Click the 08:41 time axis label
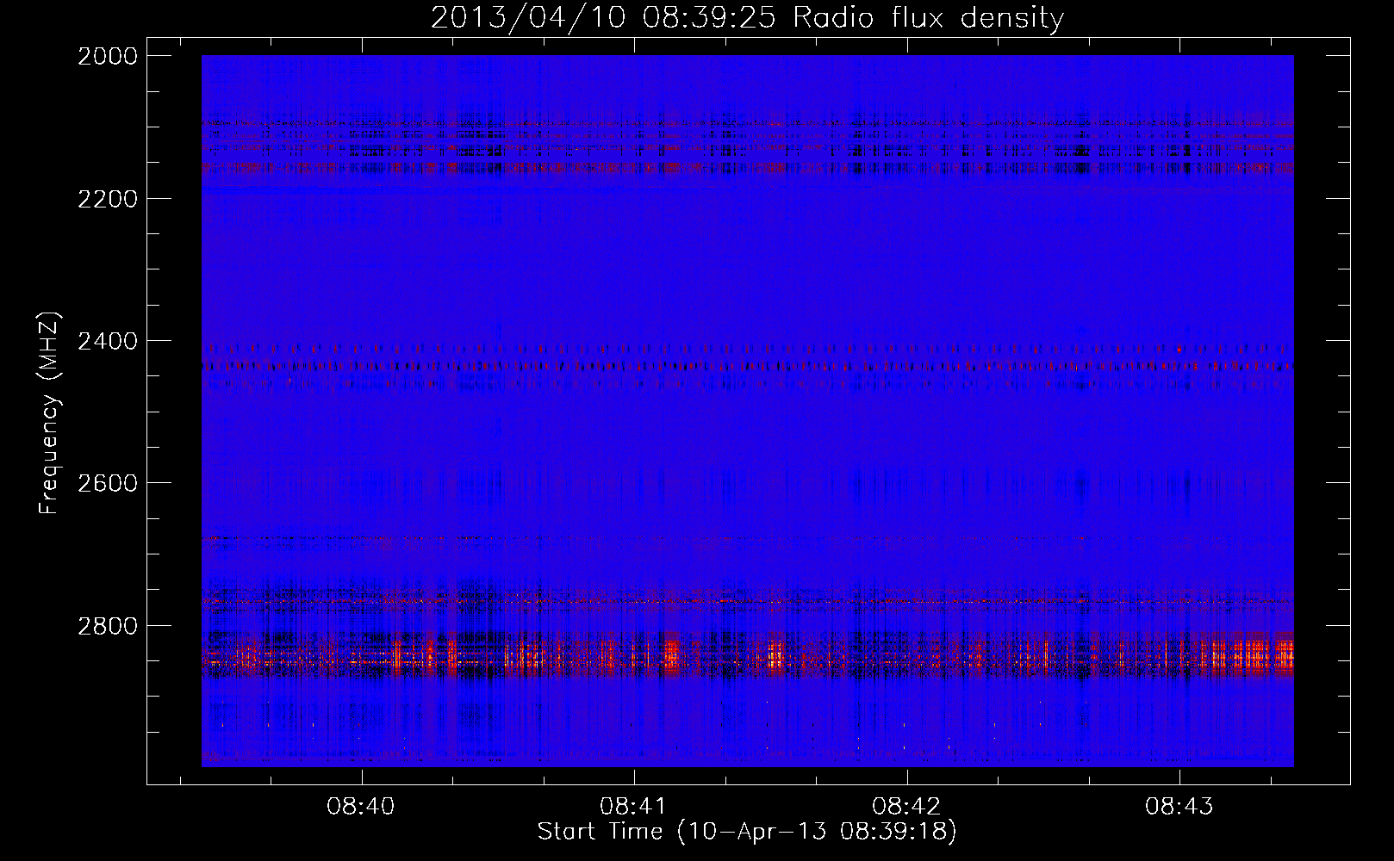Image resolution: width=1394 pixels, height=861 pixels. point(633,806)
